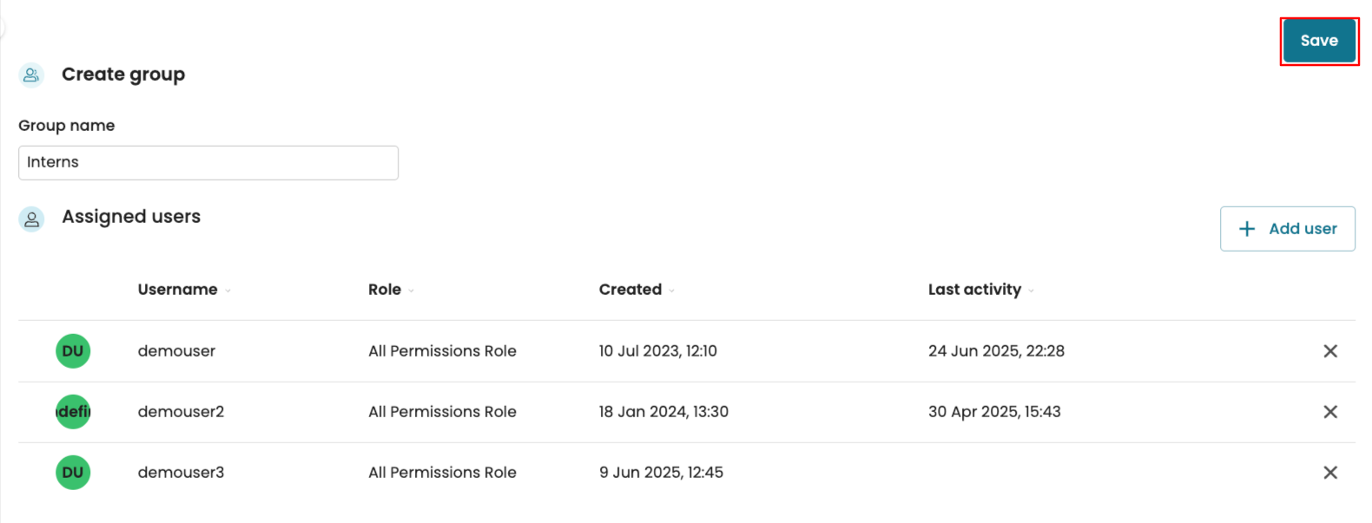Remove demouser2 using its X icon
1372x523 pixels.
tap(1329, 412)
